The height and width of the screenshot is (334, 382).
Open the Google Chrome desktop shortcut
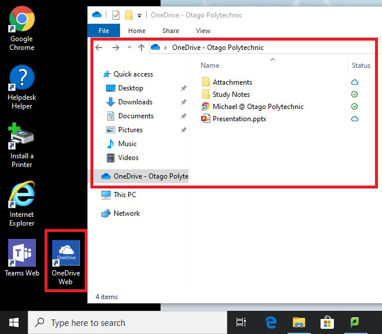(21, 28)
